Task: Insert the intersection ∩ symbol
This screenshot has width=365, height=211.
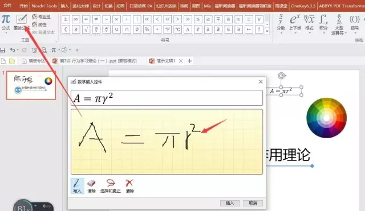Action: (x=127, y=30)
